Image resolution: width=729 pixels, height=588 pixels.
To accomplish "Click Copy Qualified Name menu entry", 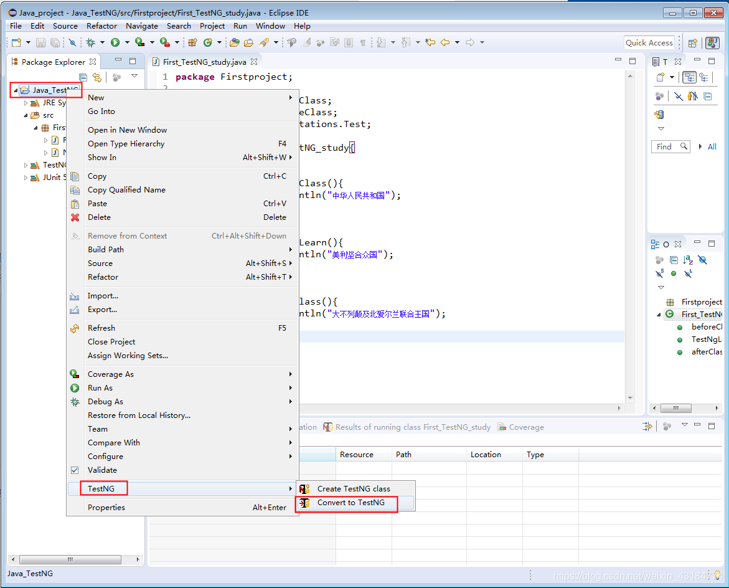I will [x=182, y=190].
